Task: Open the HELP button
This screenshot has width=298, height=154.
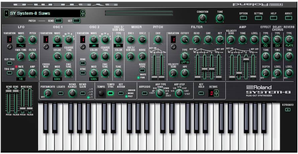Action: [x=274, y=18]
